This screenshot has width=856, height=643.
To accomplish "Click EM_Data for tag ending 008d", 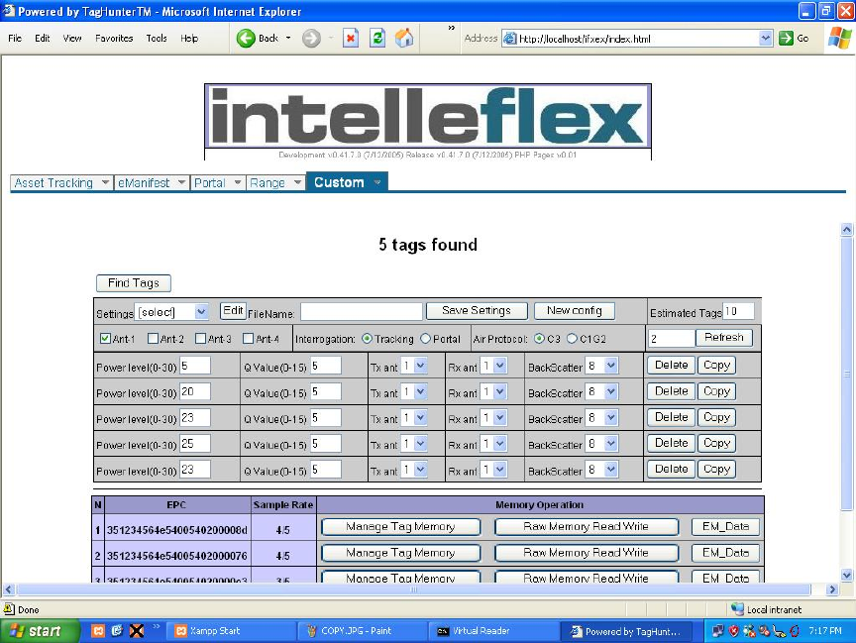I will click(x=725, y=527).
